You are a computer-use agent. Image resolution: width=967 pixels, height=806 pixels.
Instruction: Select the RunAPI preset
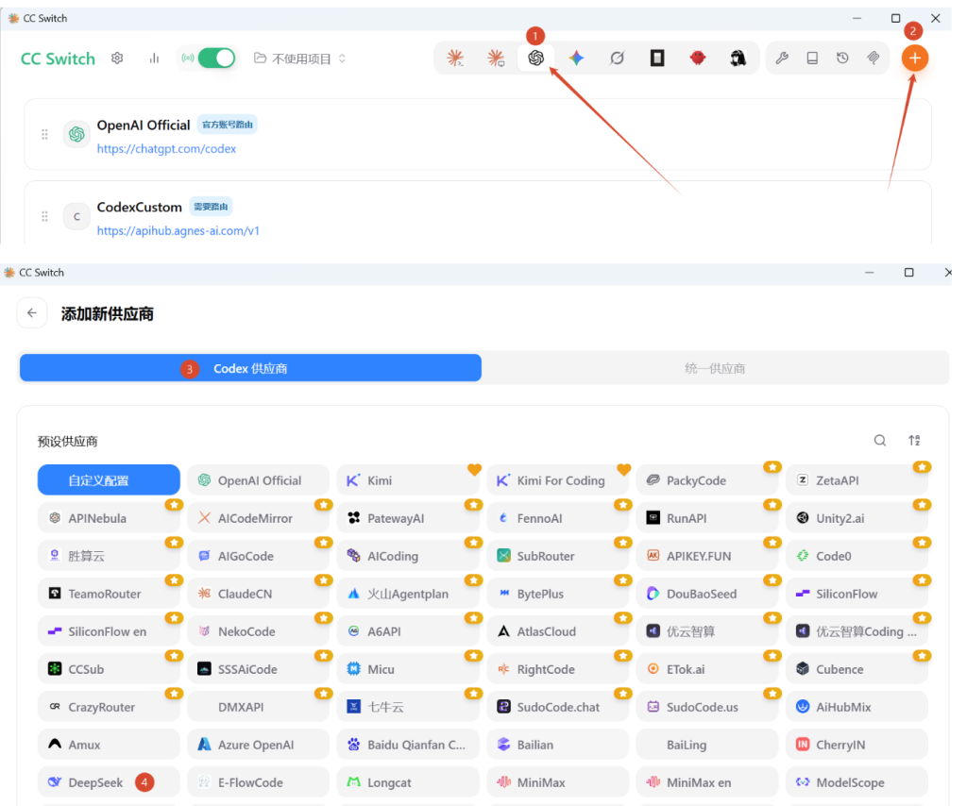pos(707,518)
